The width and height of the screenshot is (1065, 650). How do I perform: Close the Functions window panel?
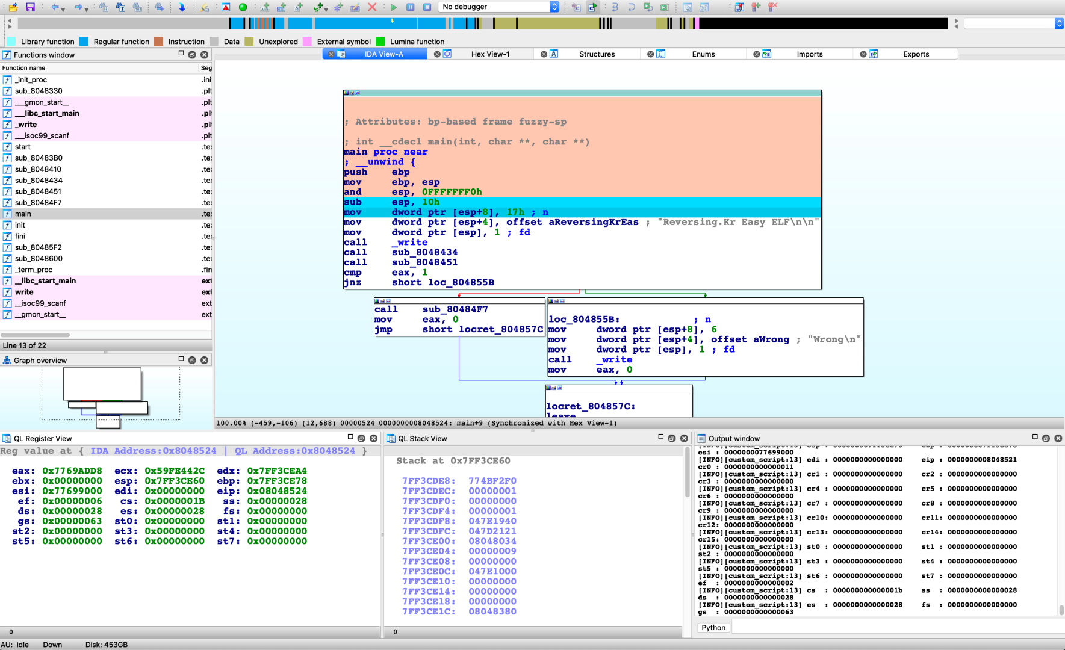pyautogui.click(x=205, y=55)
